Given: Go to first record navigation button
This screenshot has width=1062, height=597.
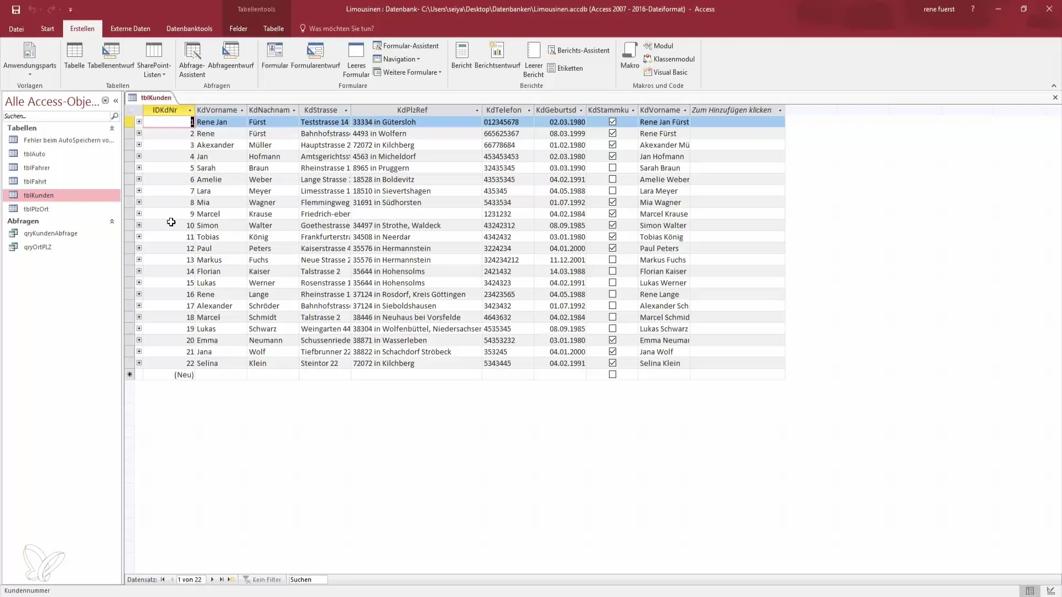Looking at the screenshot, I should [163, 579].
